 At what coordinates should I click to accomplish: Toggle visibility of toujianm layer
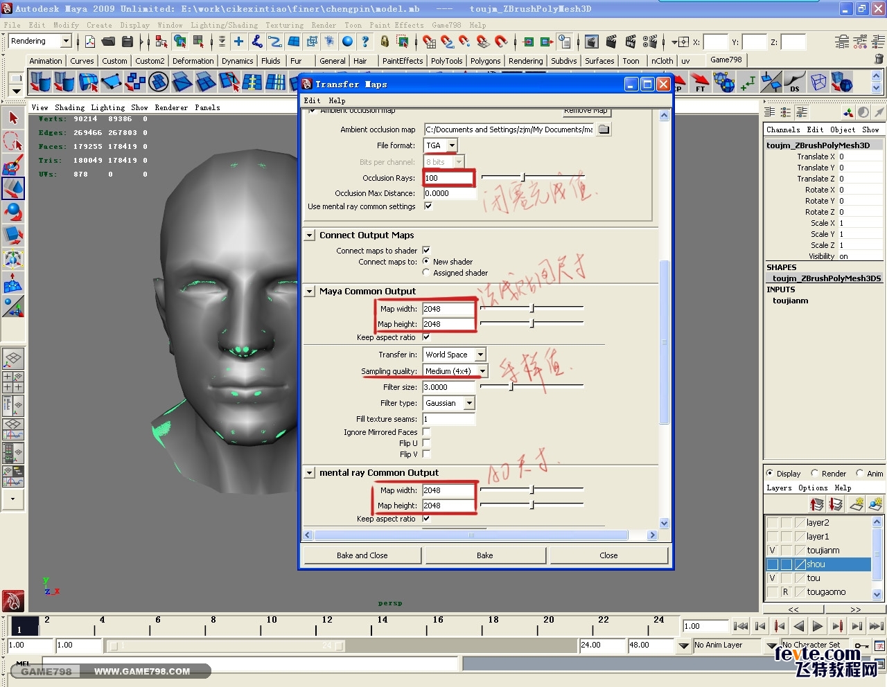click(x=773, y=551)
